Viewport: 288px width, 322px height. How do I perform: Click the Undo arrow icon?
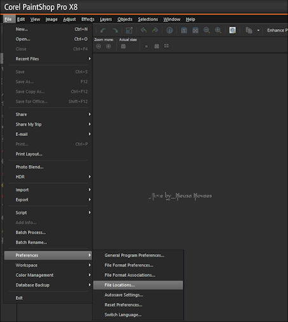pos(143,30)
